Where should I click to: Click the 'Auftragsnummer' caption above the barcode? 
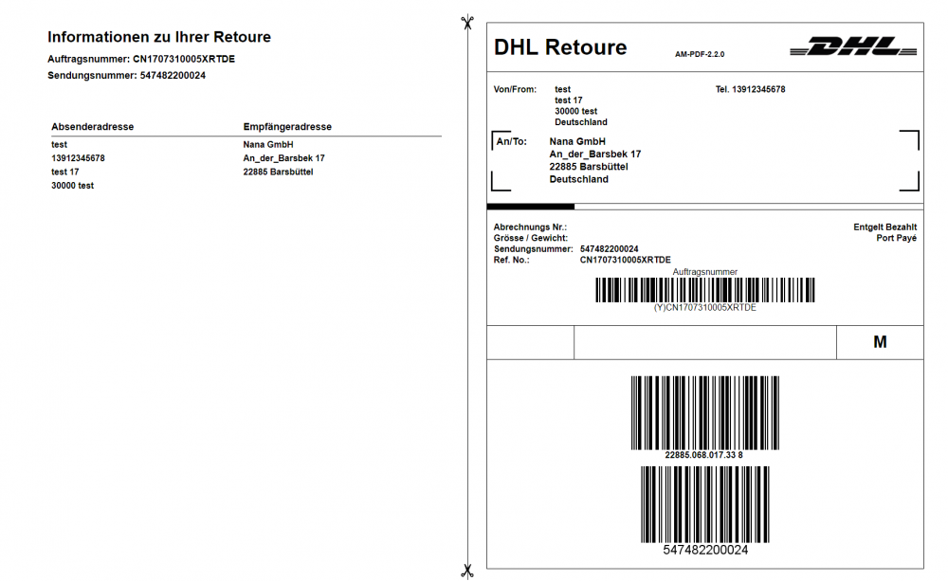(x=705, y=272)
